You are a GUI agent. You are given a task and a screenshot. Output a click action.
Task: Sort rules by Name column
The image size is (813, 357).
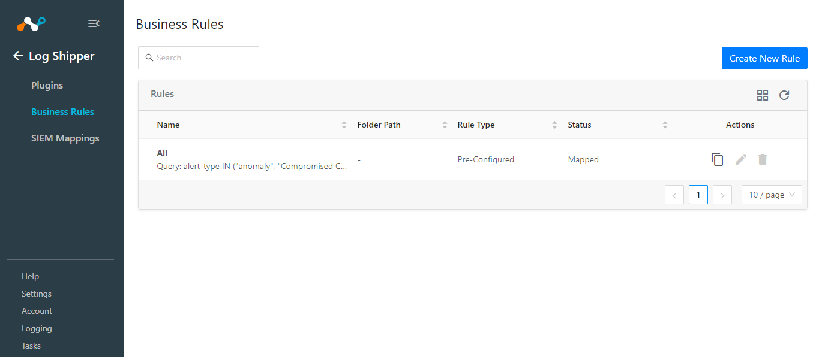[x=344, y=124]
